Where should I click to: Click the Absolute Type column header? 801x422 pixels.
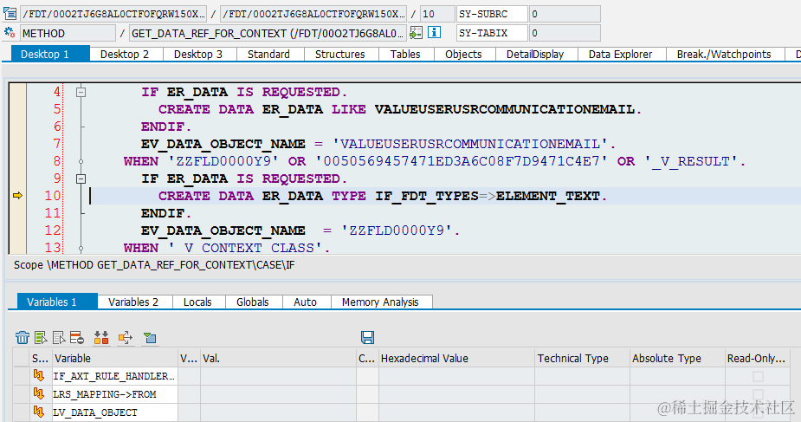tap(677, 358)
